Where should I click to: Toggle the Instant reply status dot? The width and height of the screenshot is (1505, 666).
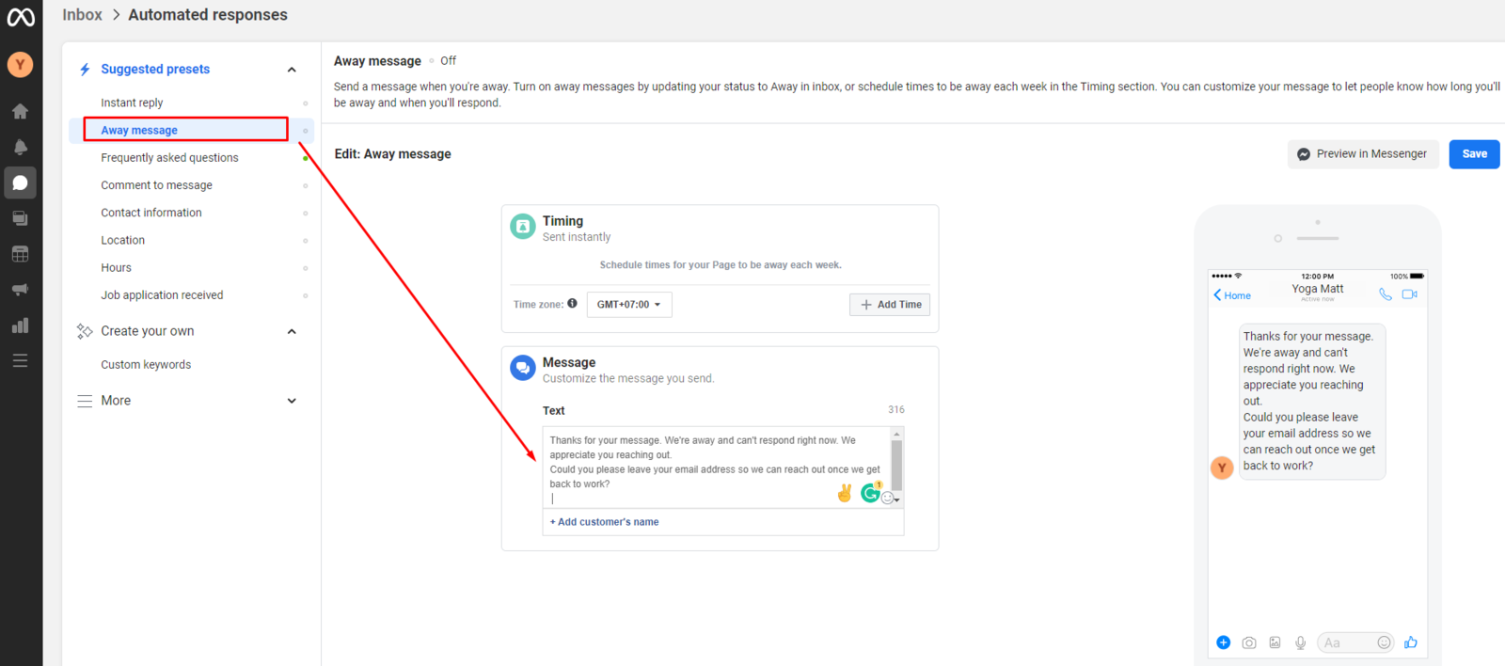pos(305,103)
